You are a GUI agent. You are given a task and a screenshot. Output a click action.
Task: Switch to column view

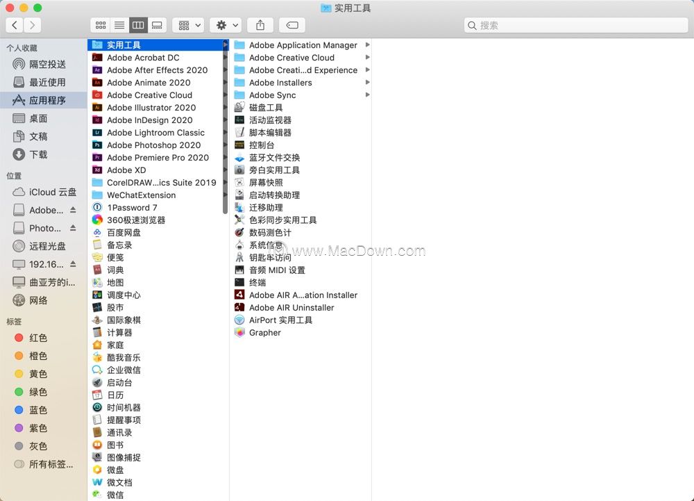pyautogui.click(x=138, y=25)
